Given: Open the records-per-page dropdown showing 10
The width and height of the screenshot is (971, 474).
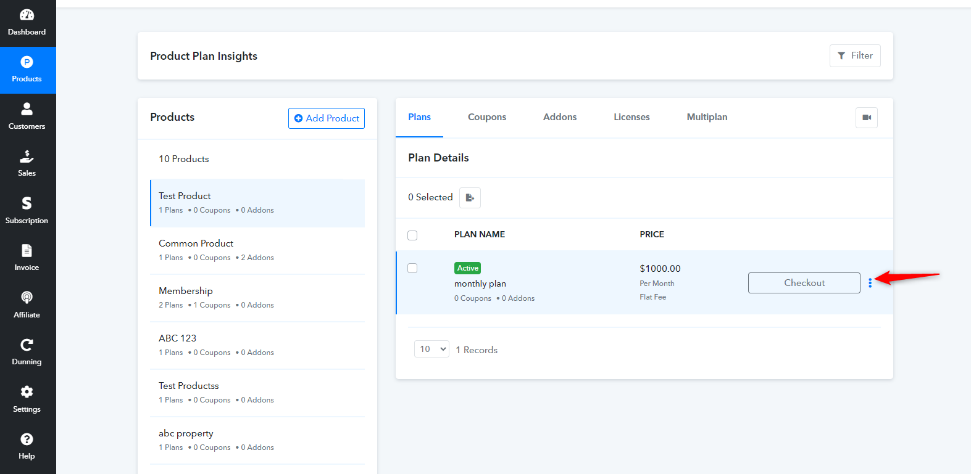Looking at the screenshot, I should [x=431, y=349].
